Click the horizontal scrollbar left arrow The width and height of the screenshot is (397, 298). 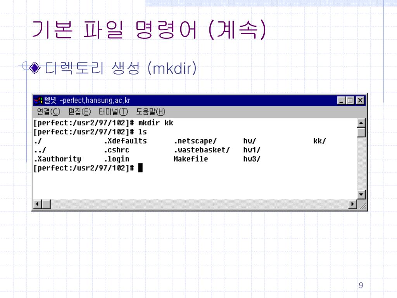click(x=37, y=204)
